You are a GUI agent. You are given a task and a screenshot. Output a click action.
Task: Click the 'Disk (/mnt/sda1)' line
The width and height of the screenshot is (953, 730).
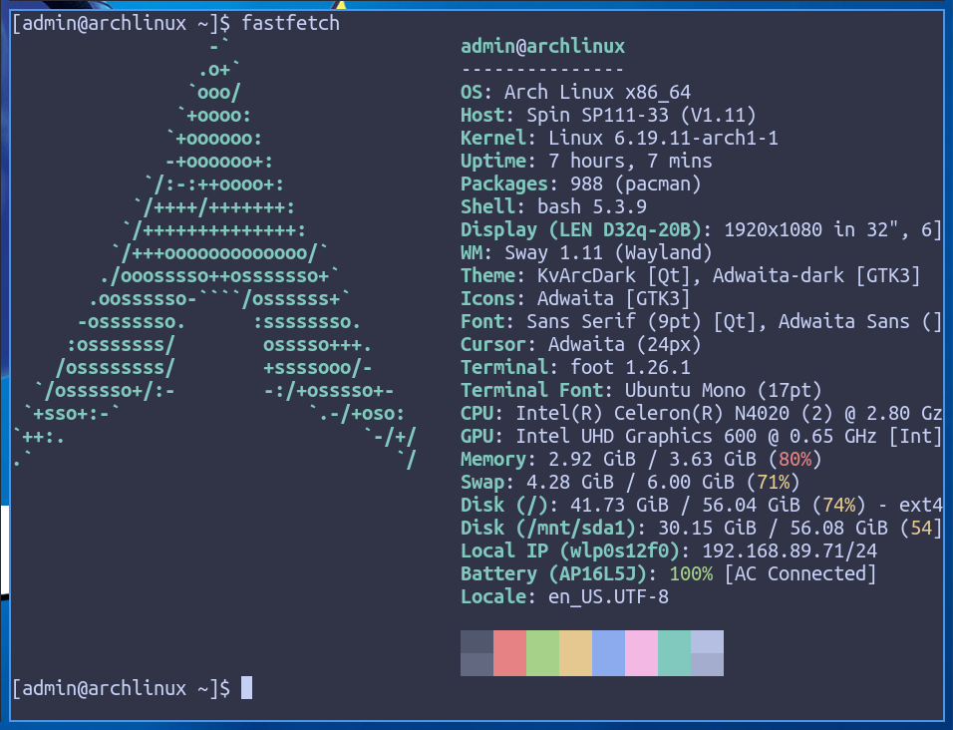point(702,529)
